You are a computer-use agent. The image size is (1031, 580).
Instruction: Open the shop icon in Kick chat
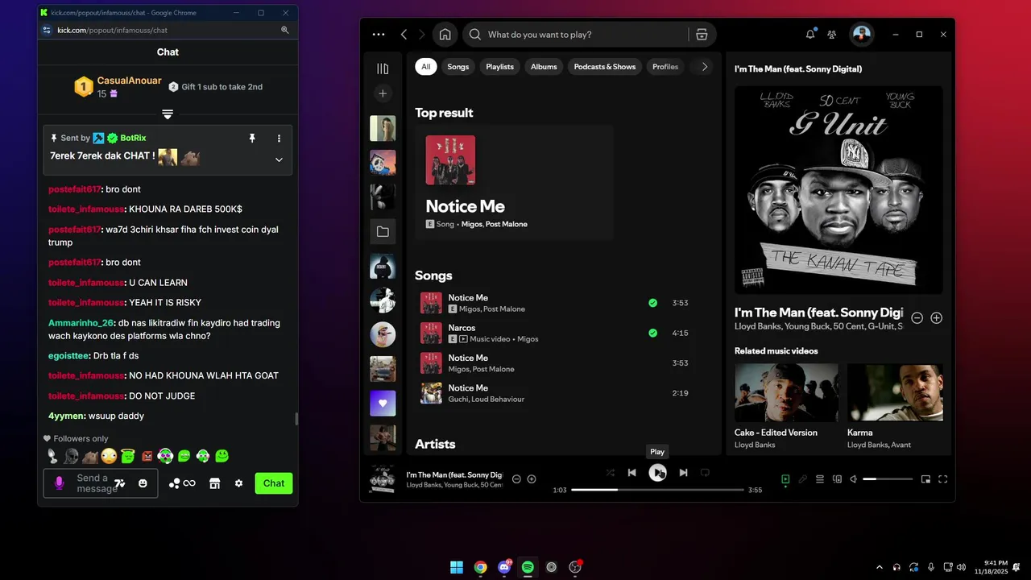point(214,483)
